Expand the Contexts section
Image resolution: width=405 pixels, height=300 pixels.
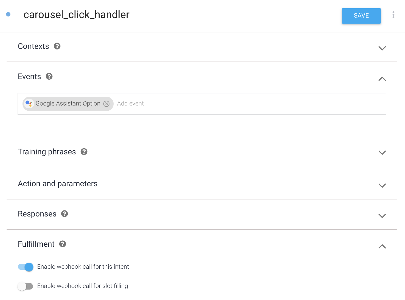click(x=382, y=48)
